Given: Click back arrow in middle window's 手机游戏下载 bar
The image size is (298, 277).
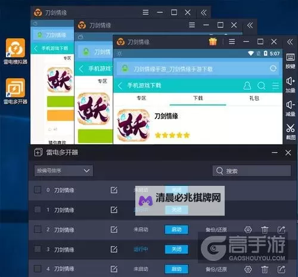Looking at the screenshot, I should pos(81,69).
